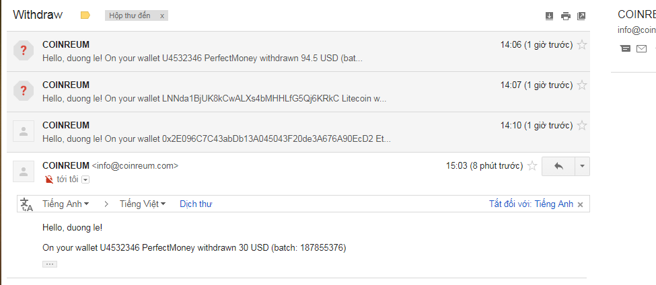Click the print all icon
656x285 pixels.
tap(566, 16)
